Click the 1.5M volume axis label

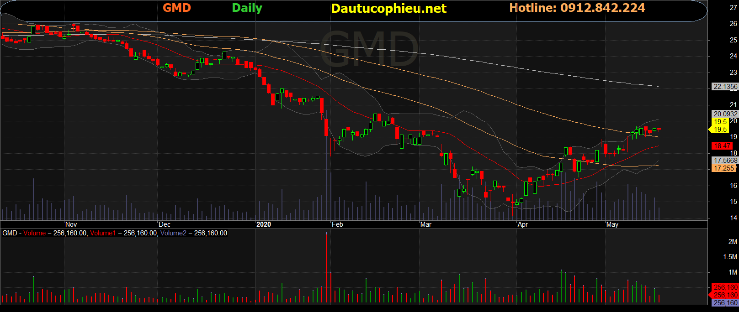[x=730, y=257]
